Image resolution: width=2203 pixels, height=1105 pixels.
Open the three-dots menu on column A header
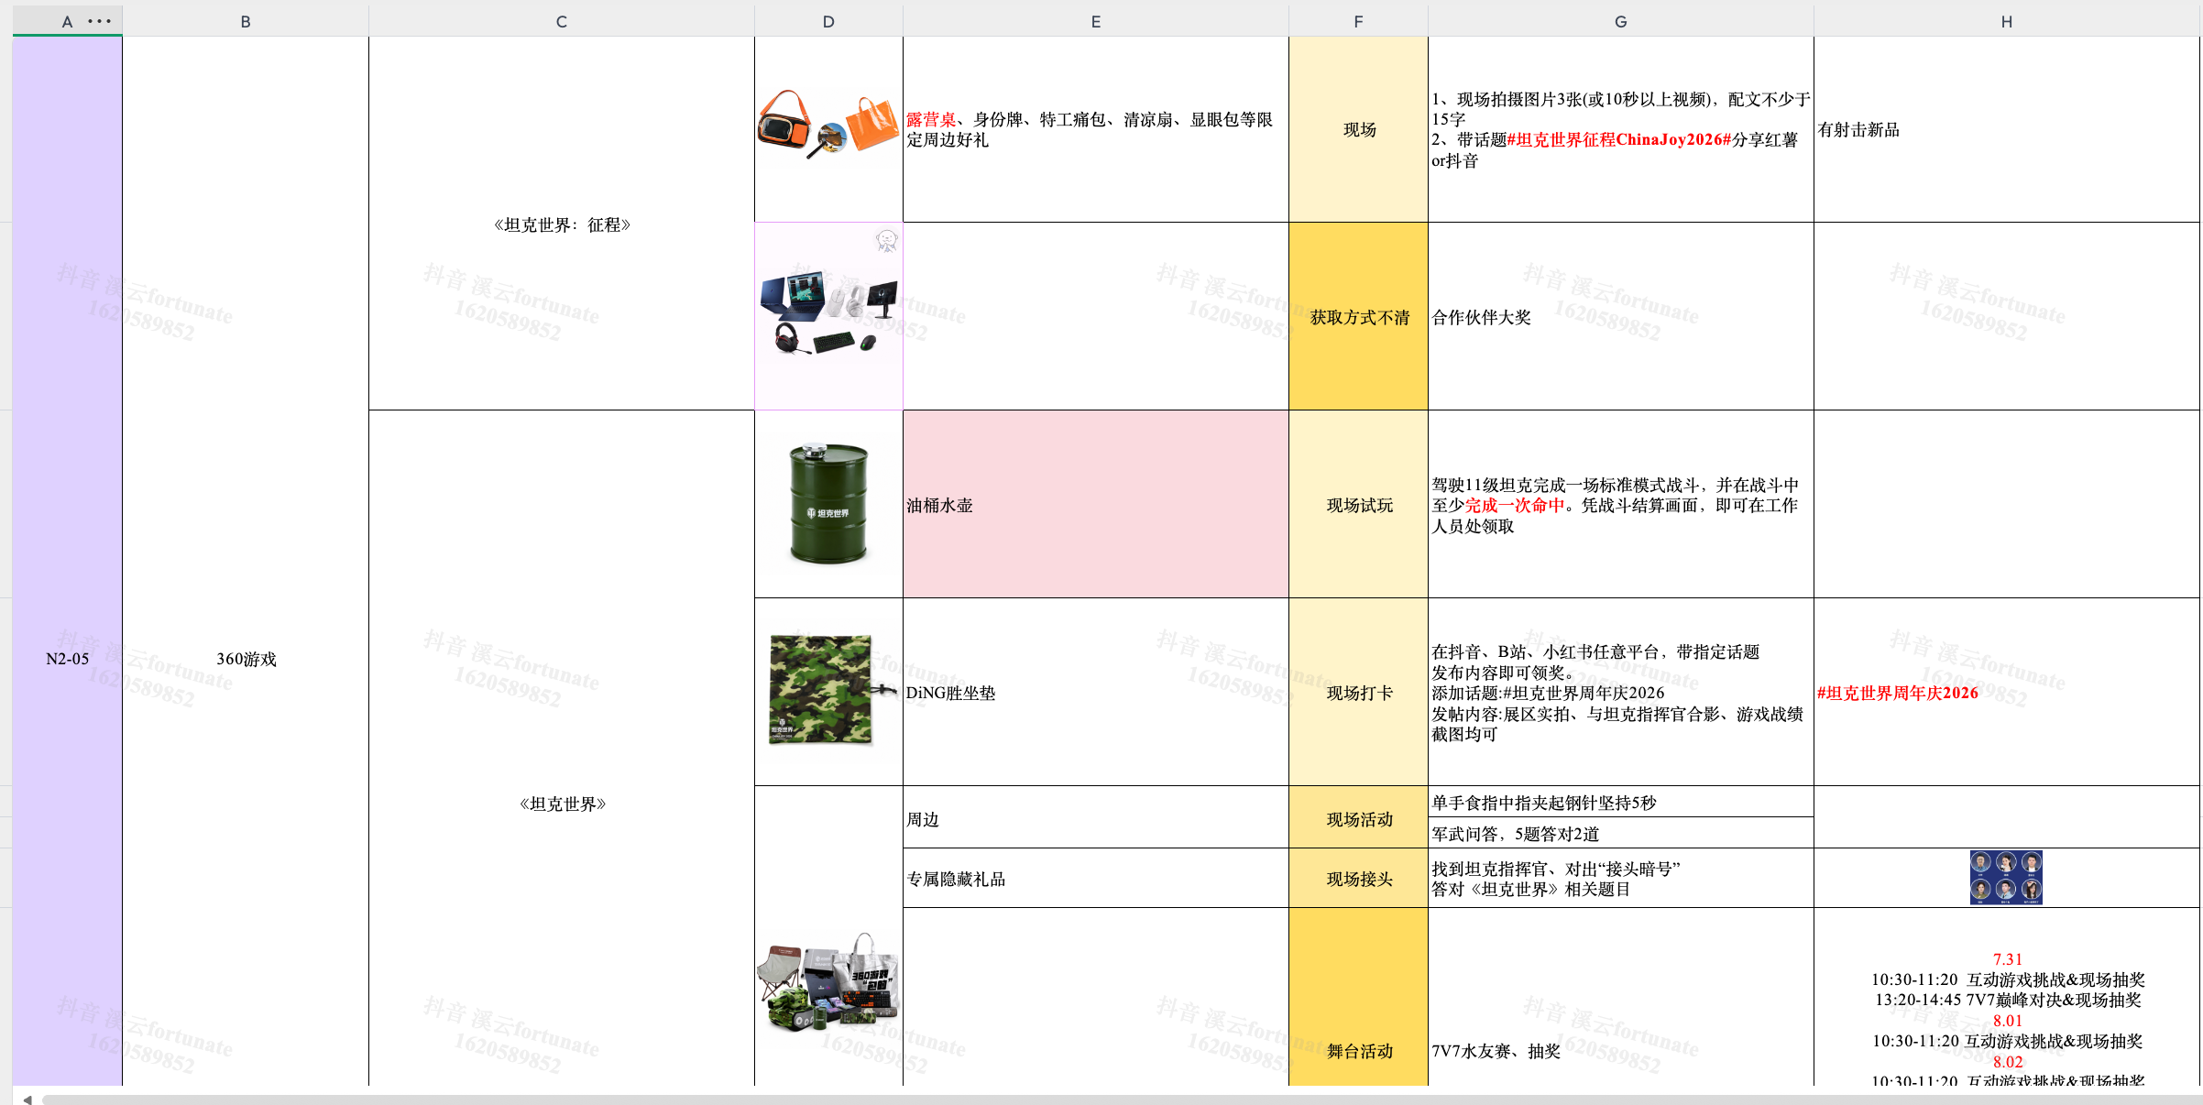point(100,21)
